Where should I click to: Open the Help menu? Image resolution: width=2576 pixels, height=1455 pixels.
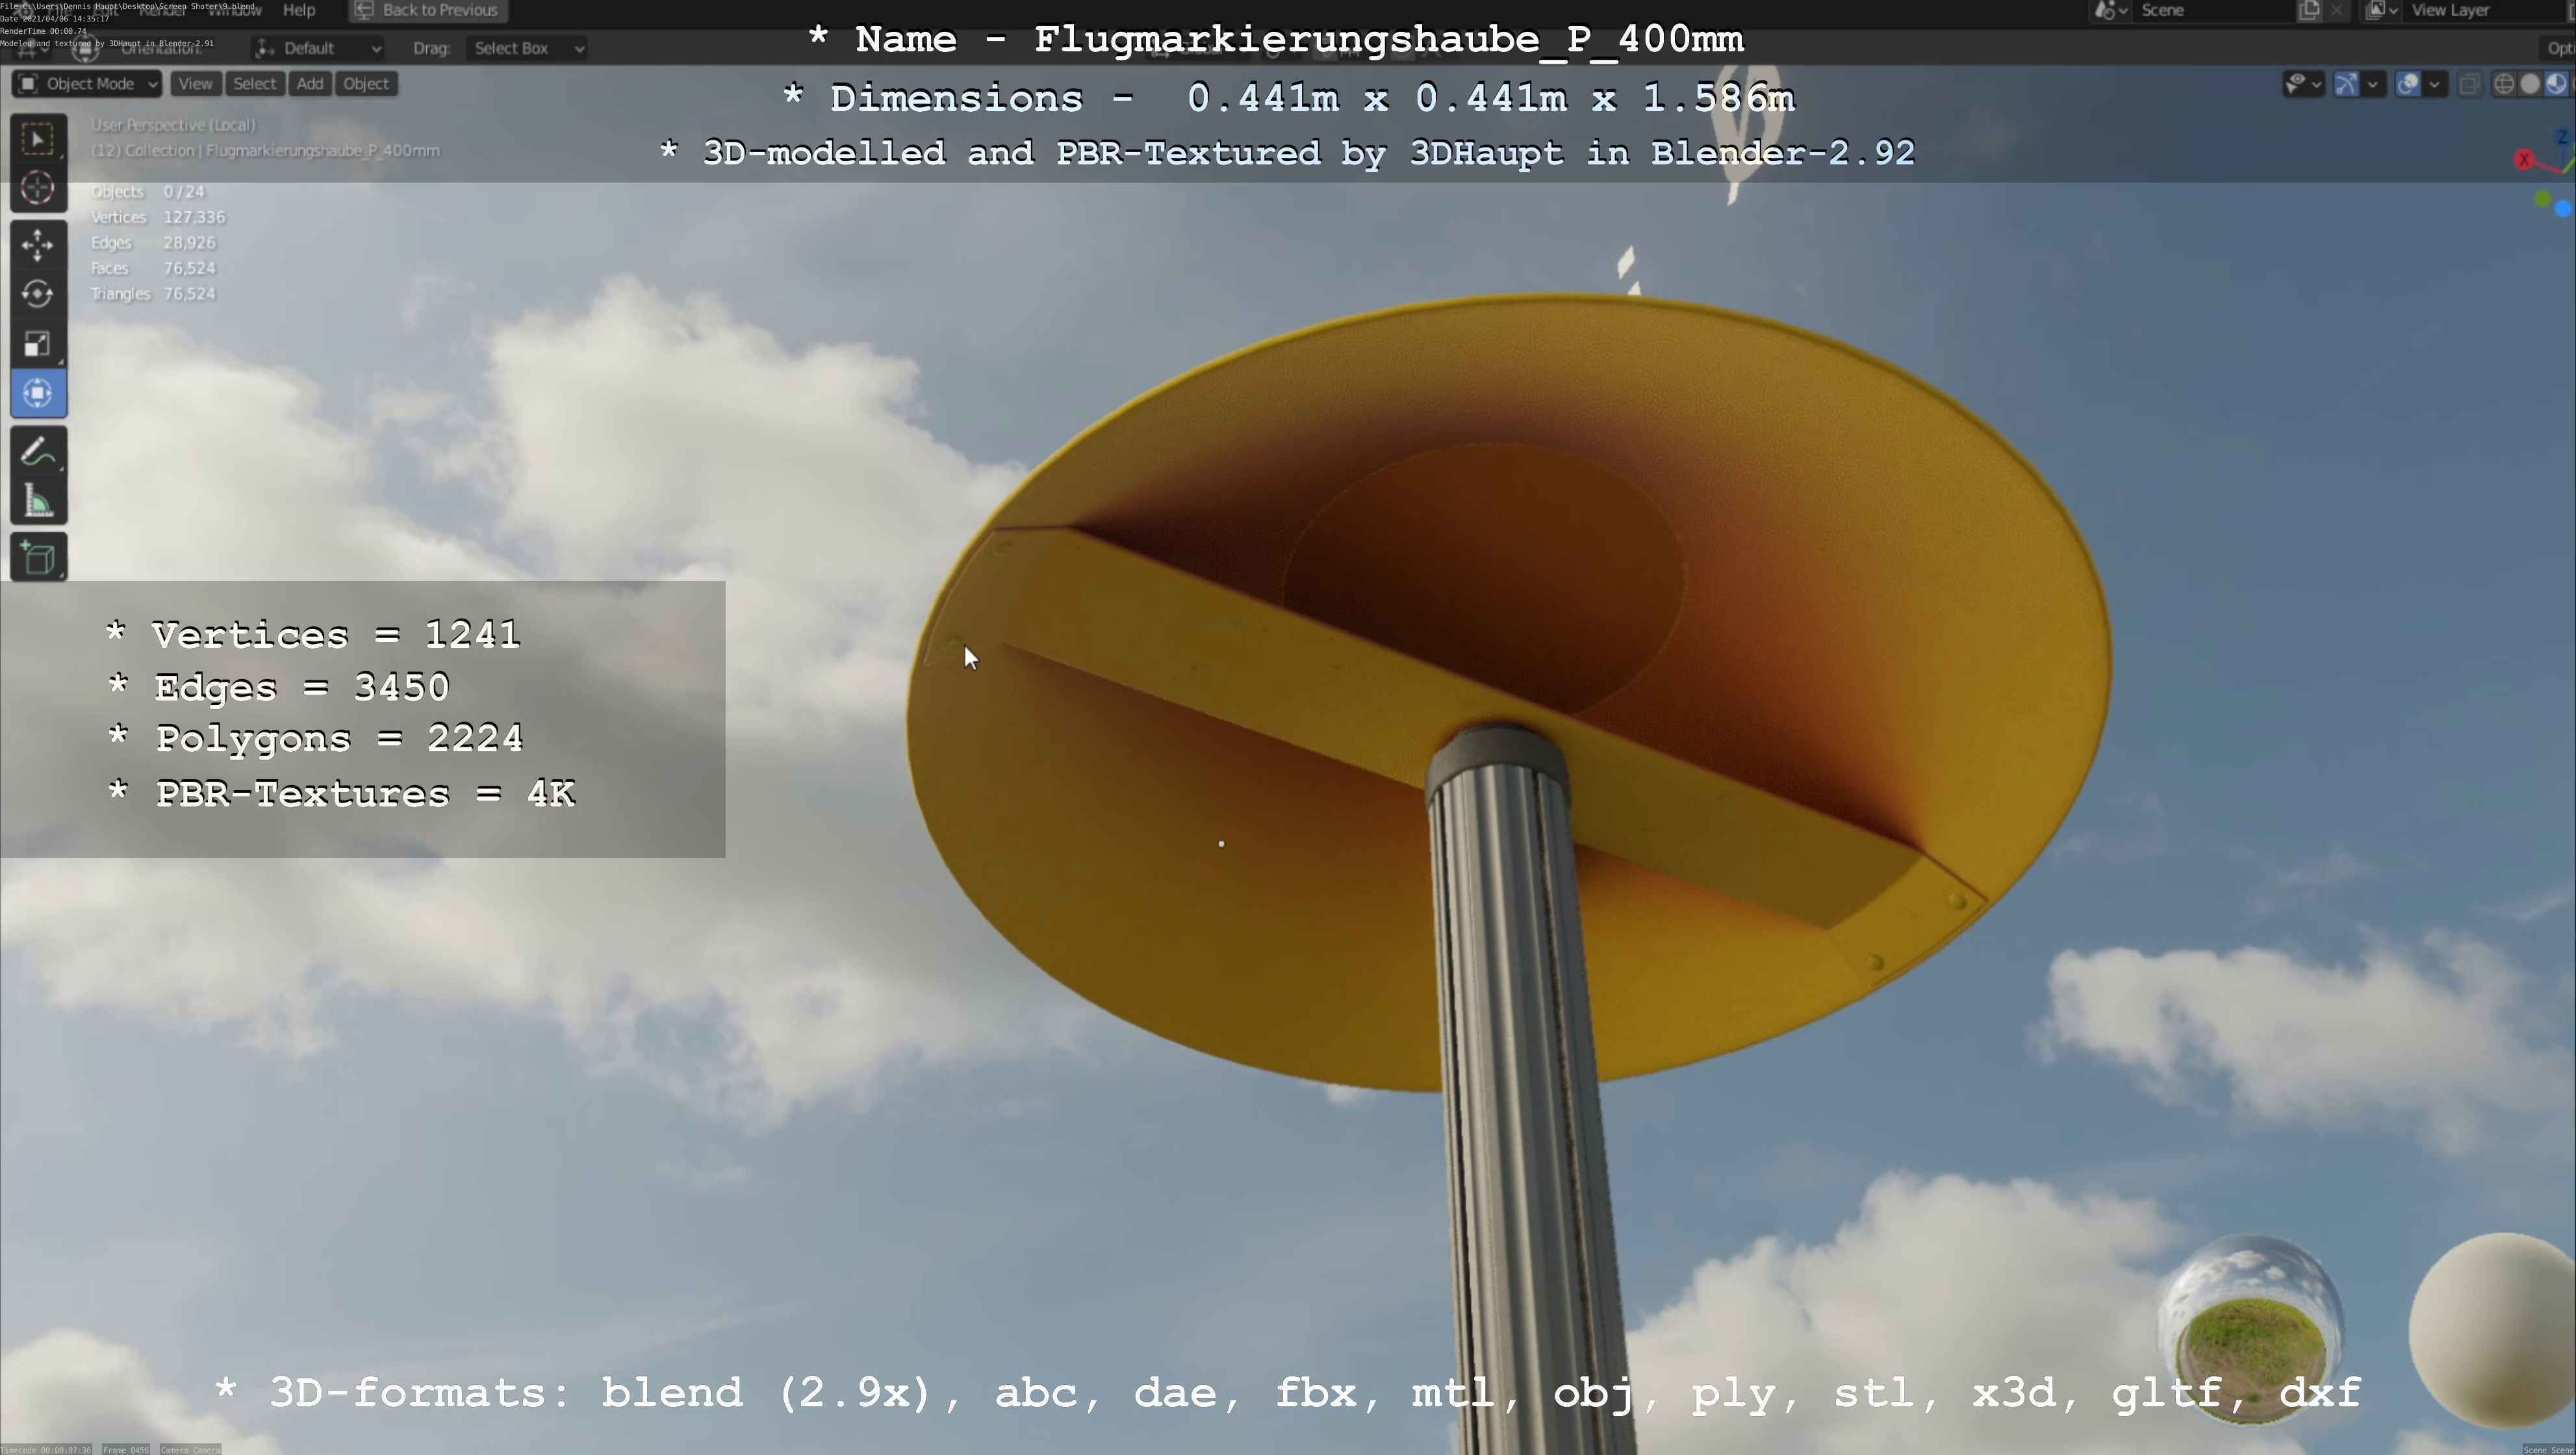tap(299, 10)
